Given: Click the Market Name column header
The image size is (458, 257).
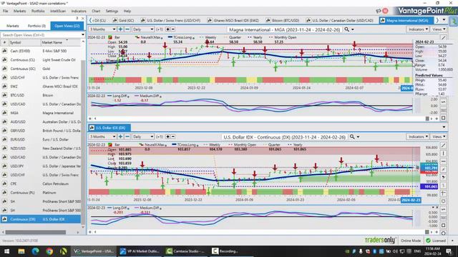Looking at the screenshot, I should click(60, 43).
